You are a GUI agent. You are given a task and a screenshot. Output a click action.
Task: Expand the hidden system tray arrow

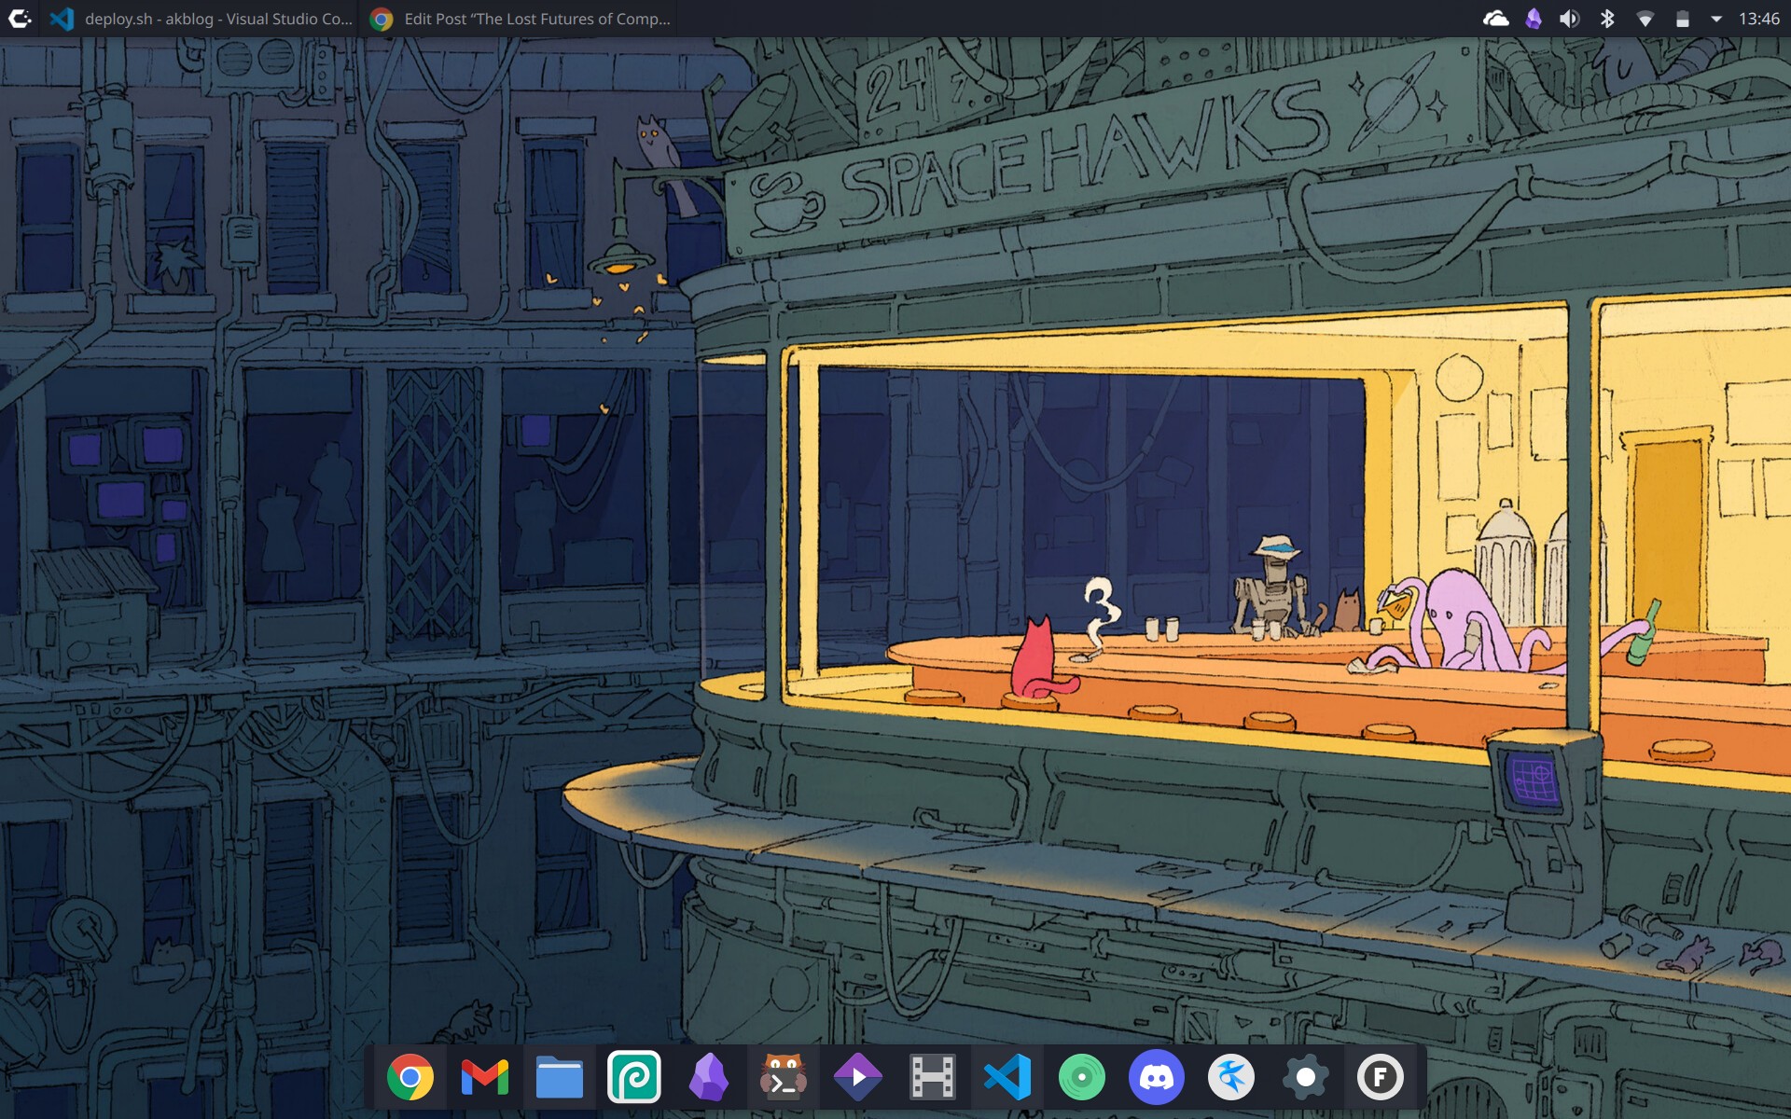(1715, 19)
